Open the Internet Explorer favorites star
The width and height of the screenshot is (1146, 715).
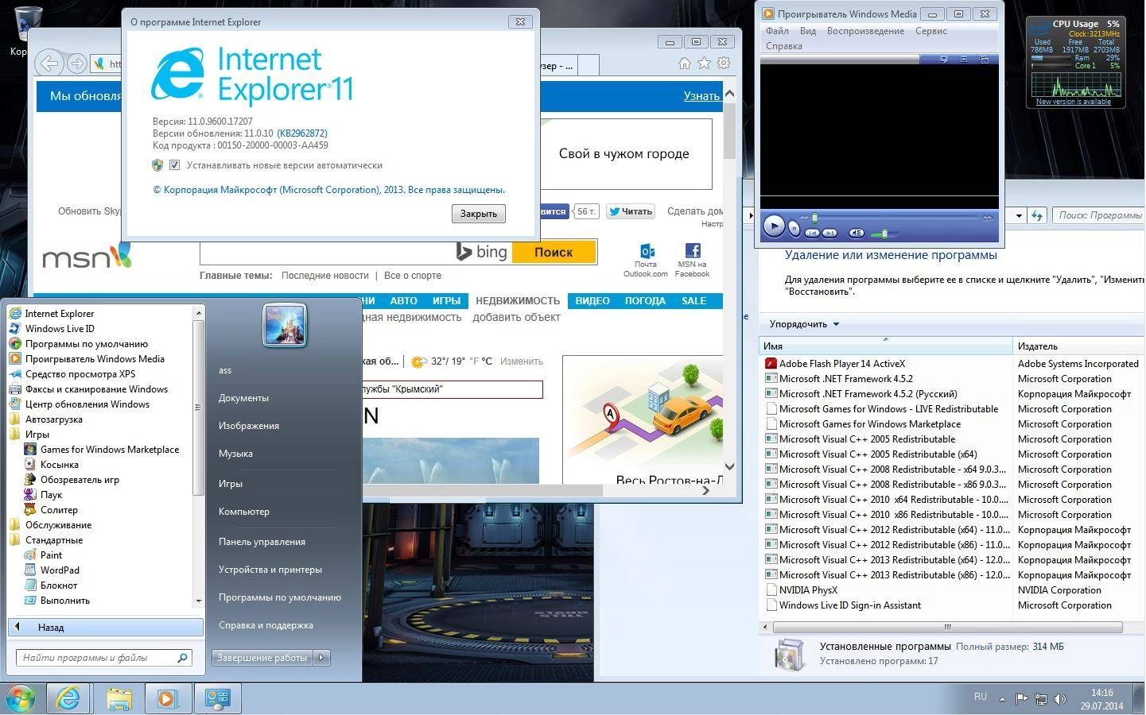click(704, 64)
